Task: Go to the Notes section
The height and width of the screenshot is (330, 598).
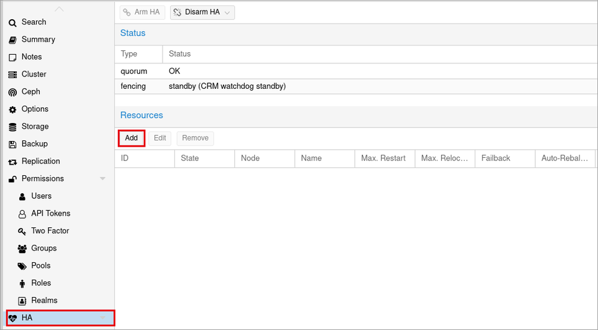Action: coord(59,57)
